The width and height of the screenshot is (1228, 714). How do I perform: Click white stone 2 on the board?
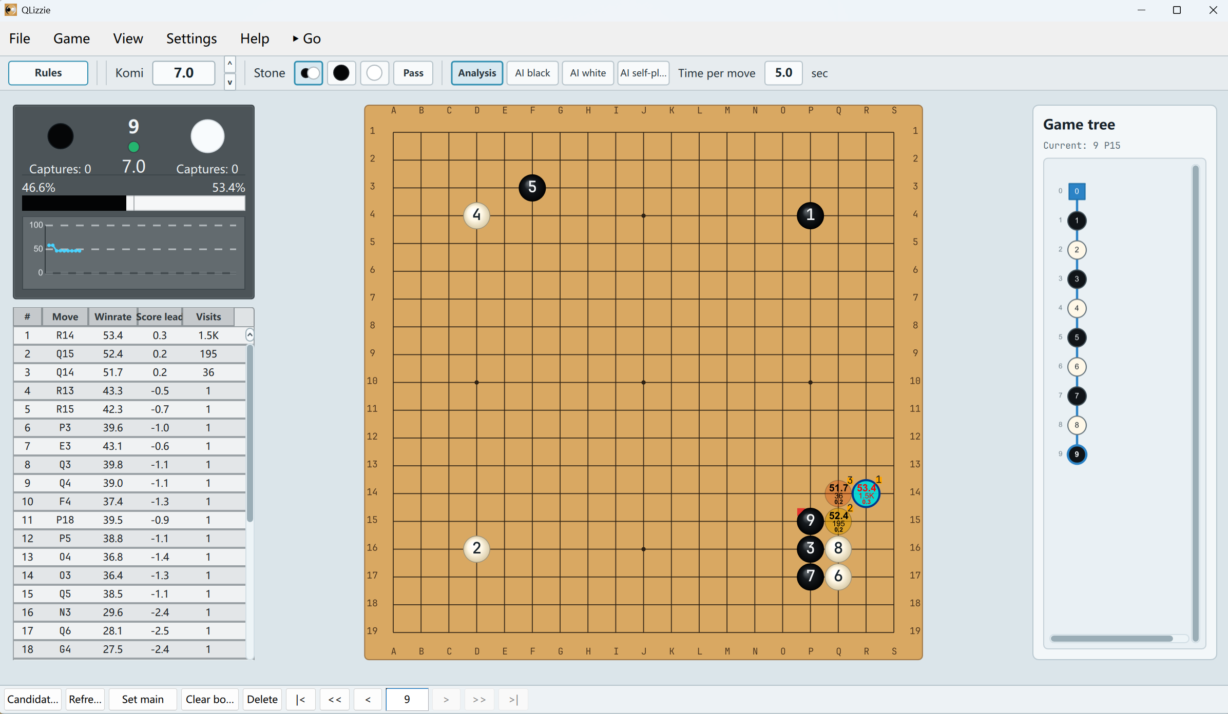click(x=477, y=549)
